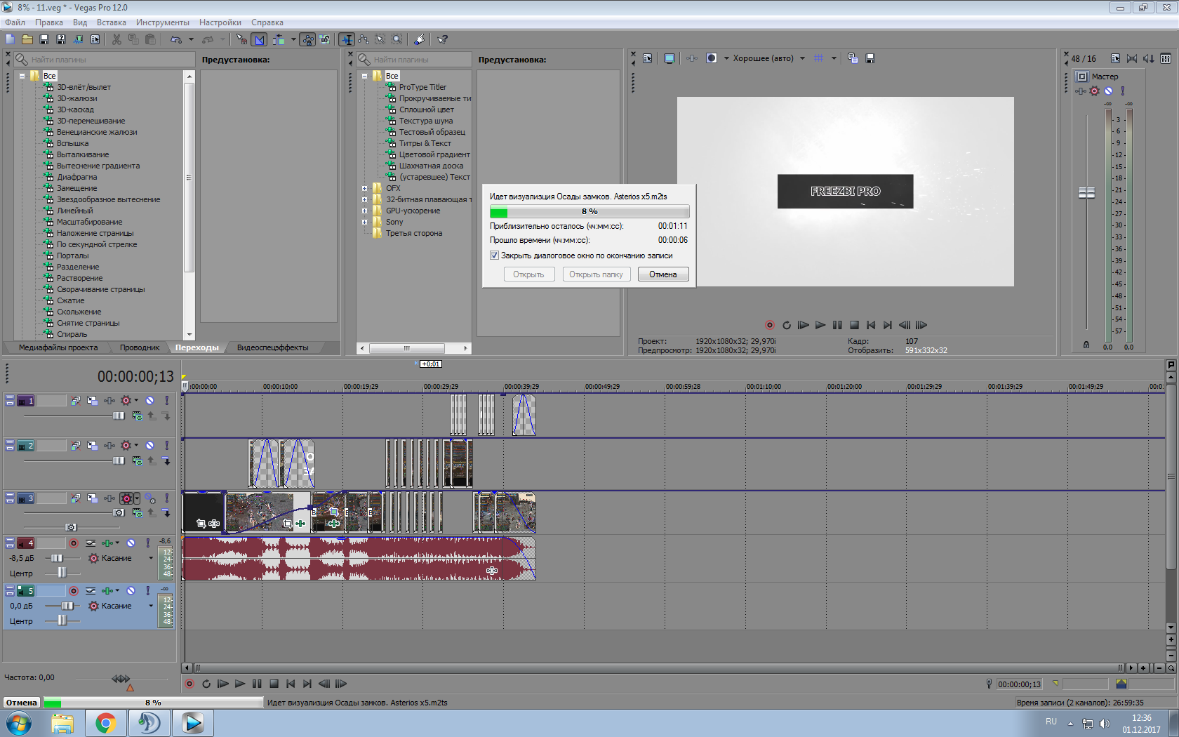Click the Save Snapshot to File icon
The height and width of the screenshot is (737, 1179).
tap(870, 58)
